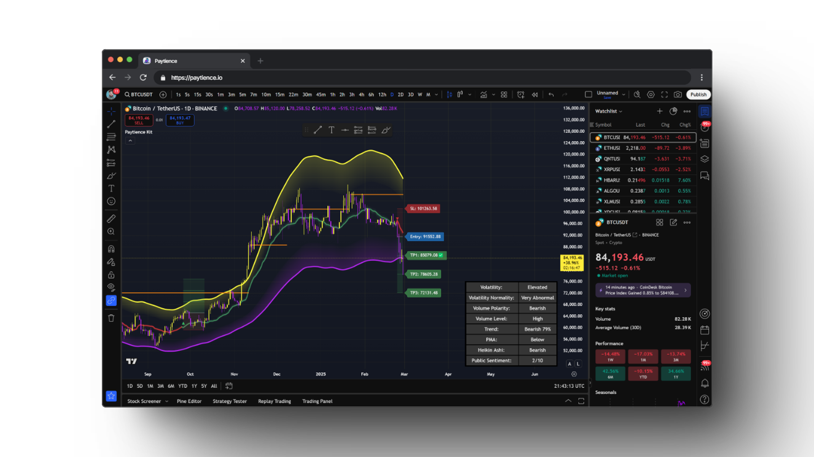Viewport: 814px width, 457px height.
Task: Select the trend line drawing tool
Action: [x=111, y=124]
